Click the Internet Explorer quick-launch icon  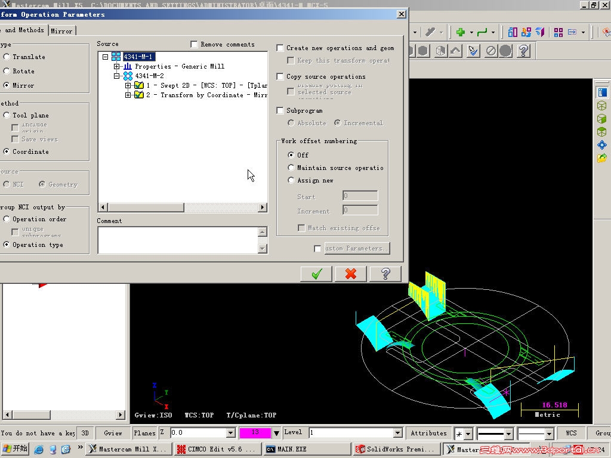(x=39, y=450)
